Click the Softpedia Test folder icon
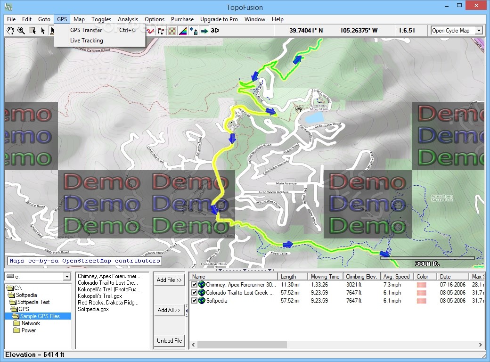490x362 pixels. click(13, 302)
